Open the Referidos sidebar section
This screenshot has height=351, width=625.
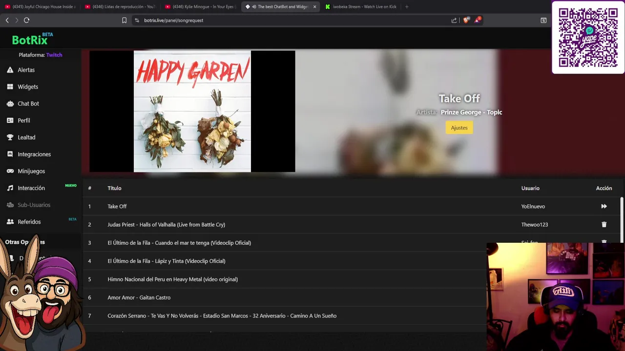pyautogui.click(x=23, y=222)
